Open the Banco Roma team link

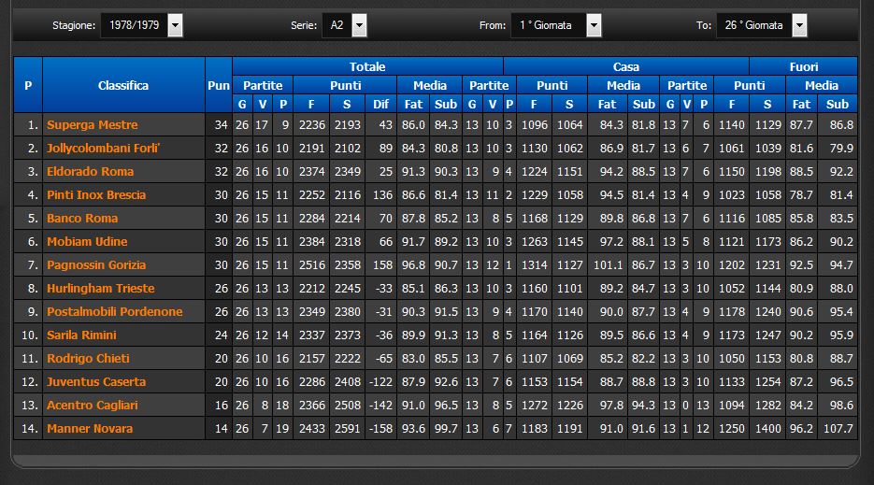(82, 219)
